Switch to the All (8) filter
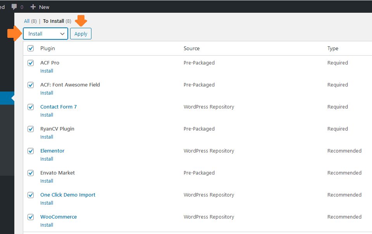The width and height of the screenshot is (372, 234). coord(30,21)
